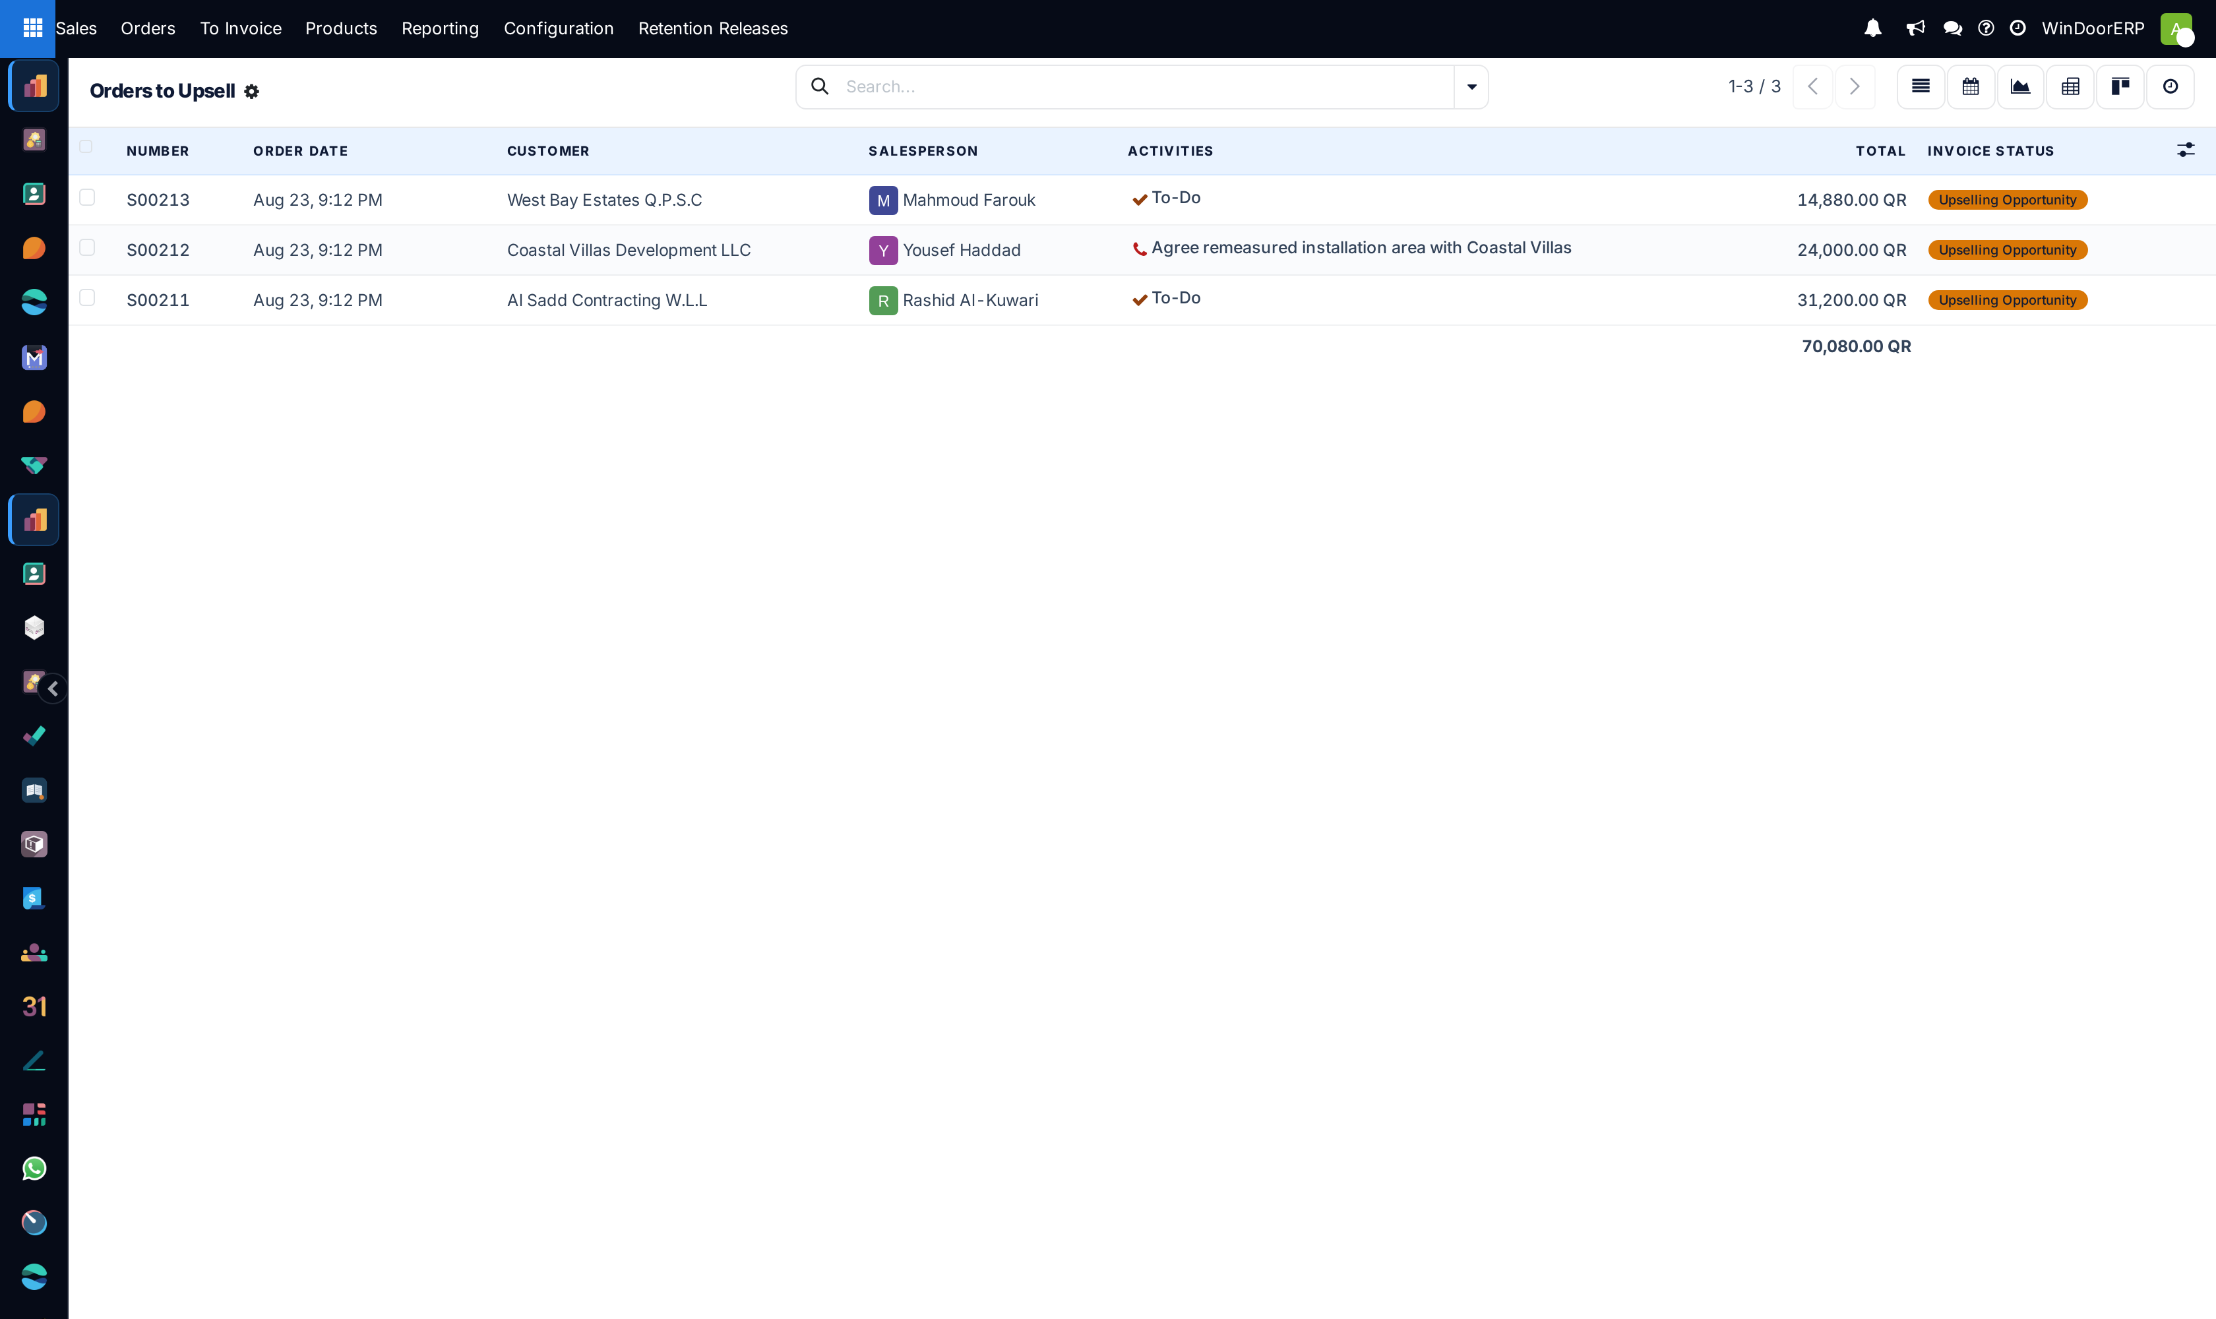This screenshot has height=1319, width=2216.
Task: Click the 24,000.00 QR total cell
Action: tap(1851, 250)
